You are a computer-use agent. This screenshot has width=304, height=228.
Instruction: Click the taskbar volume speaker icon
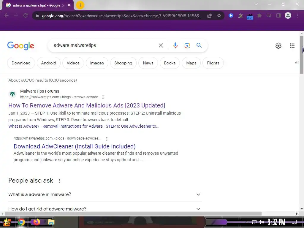261,222
